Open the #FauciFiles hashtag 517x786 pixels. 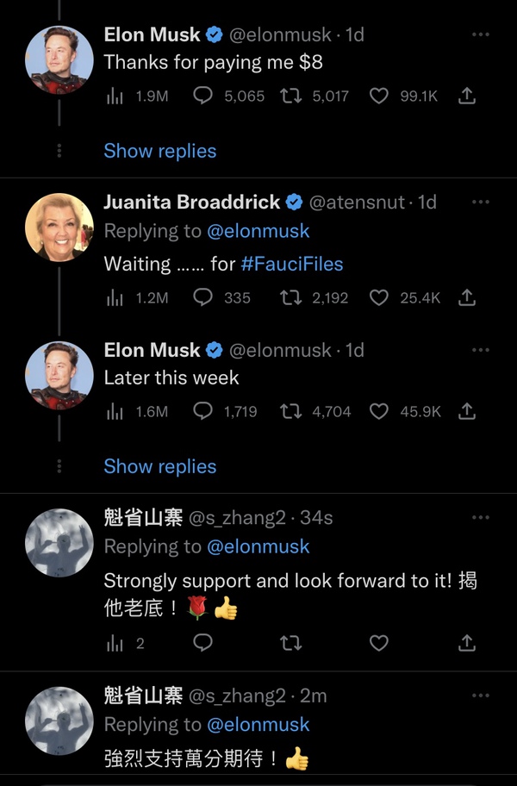(292, 263)
